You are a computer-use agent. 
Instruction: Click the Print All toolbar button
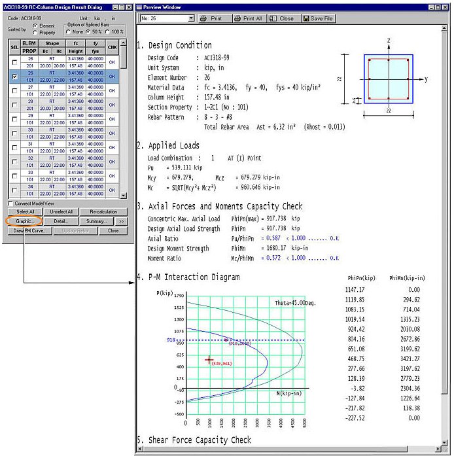click(248, 19)
